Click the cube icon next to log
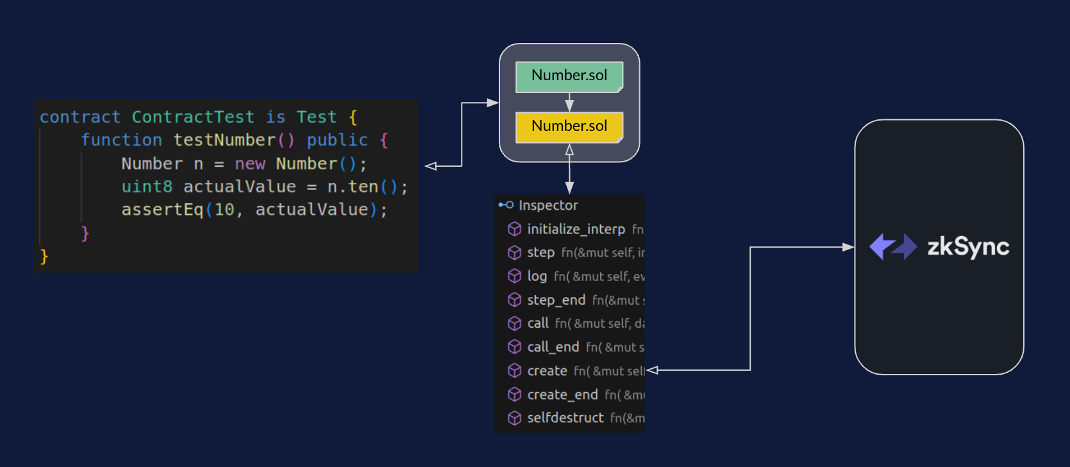This screenshot has height=467, width=1070. pos(514,276)
